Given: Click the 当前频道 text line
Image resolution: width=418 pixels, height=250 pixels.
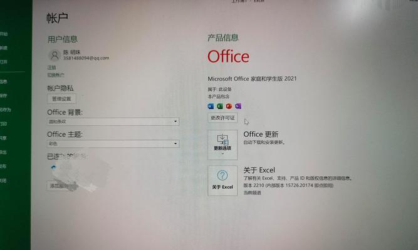Looking at the screenshot, I should [252, 193].
